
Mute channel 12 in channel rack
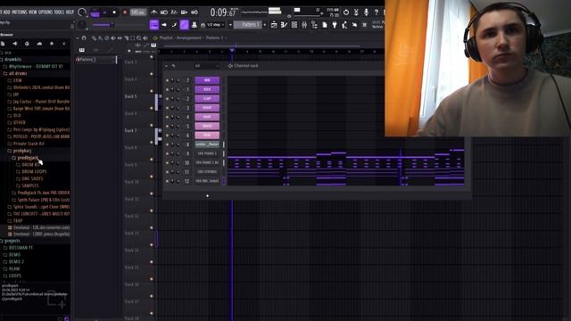point(167,181)
